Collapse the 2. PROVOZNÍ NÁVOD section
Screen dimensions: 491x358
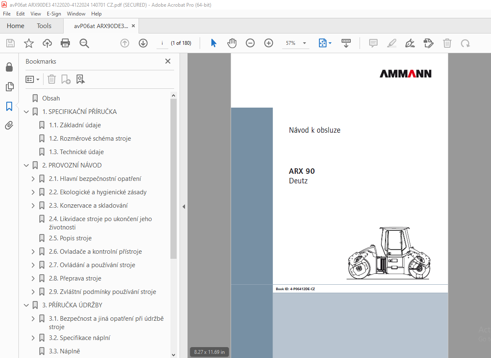[x=26, y=165]
